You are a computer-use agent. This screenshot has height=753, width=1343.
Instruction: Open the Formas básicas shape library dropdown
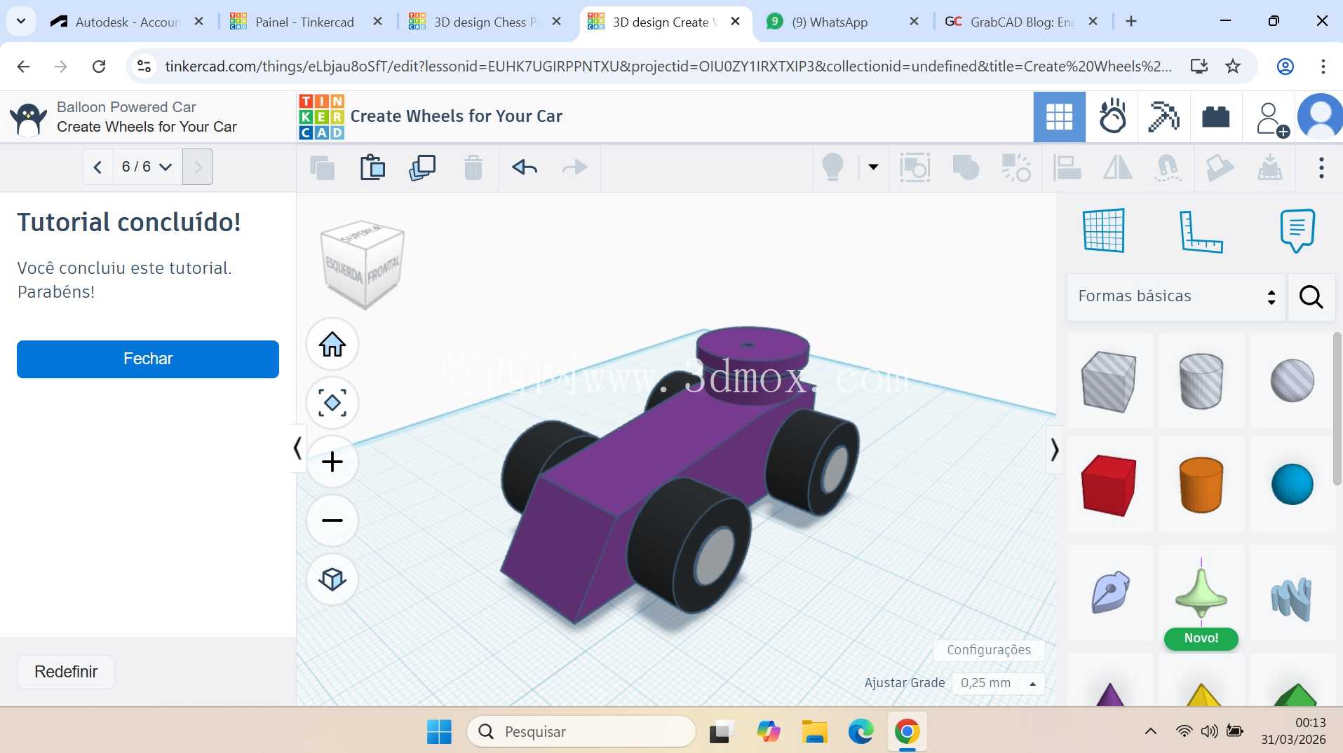[x=1176, y=296]
